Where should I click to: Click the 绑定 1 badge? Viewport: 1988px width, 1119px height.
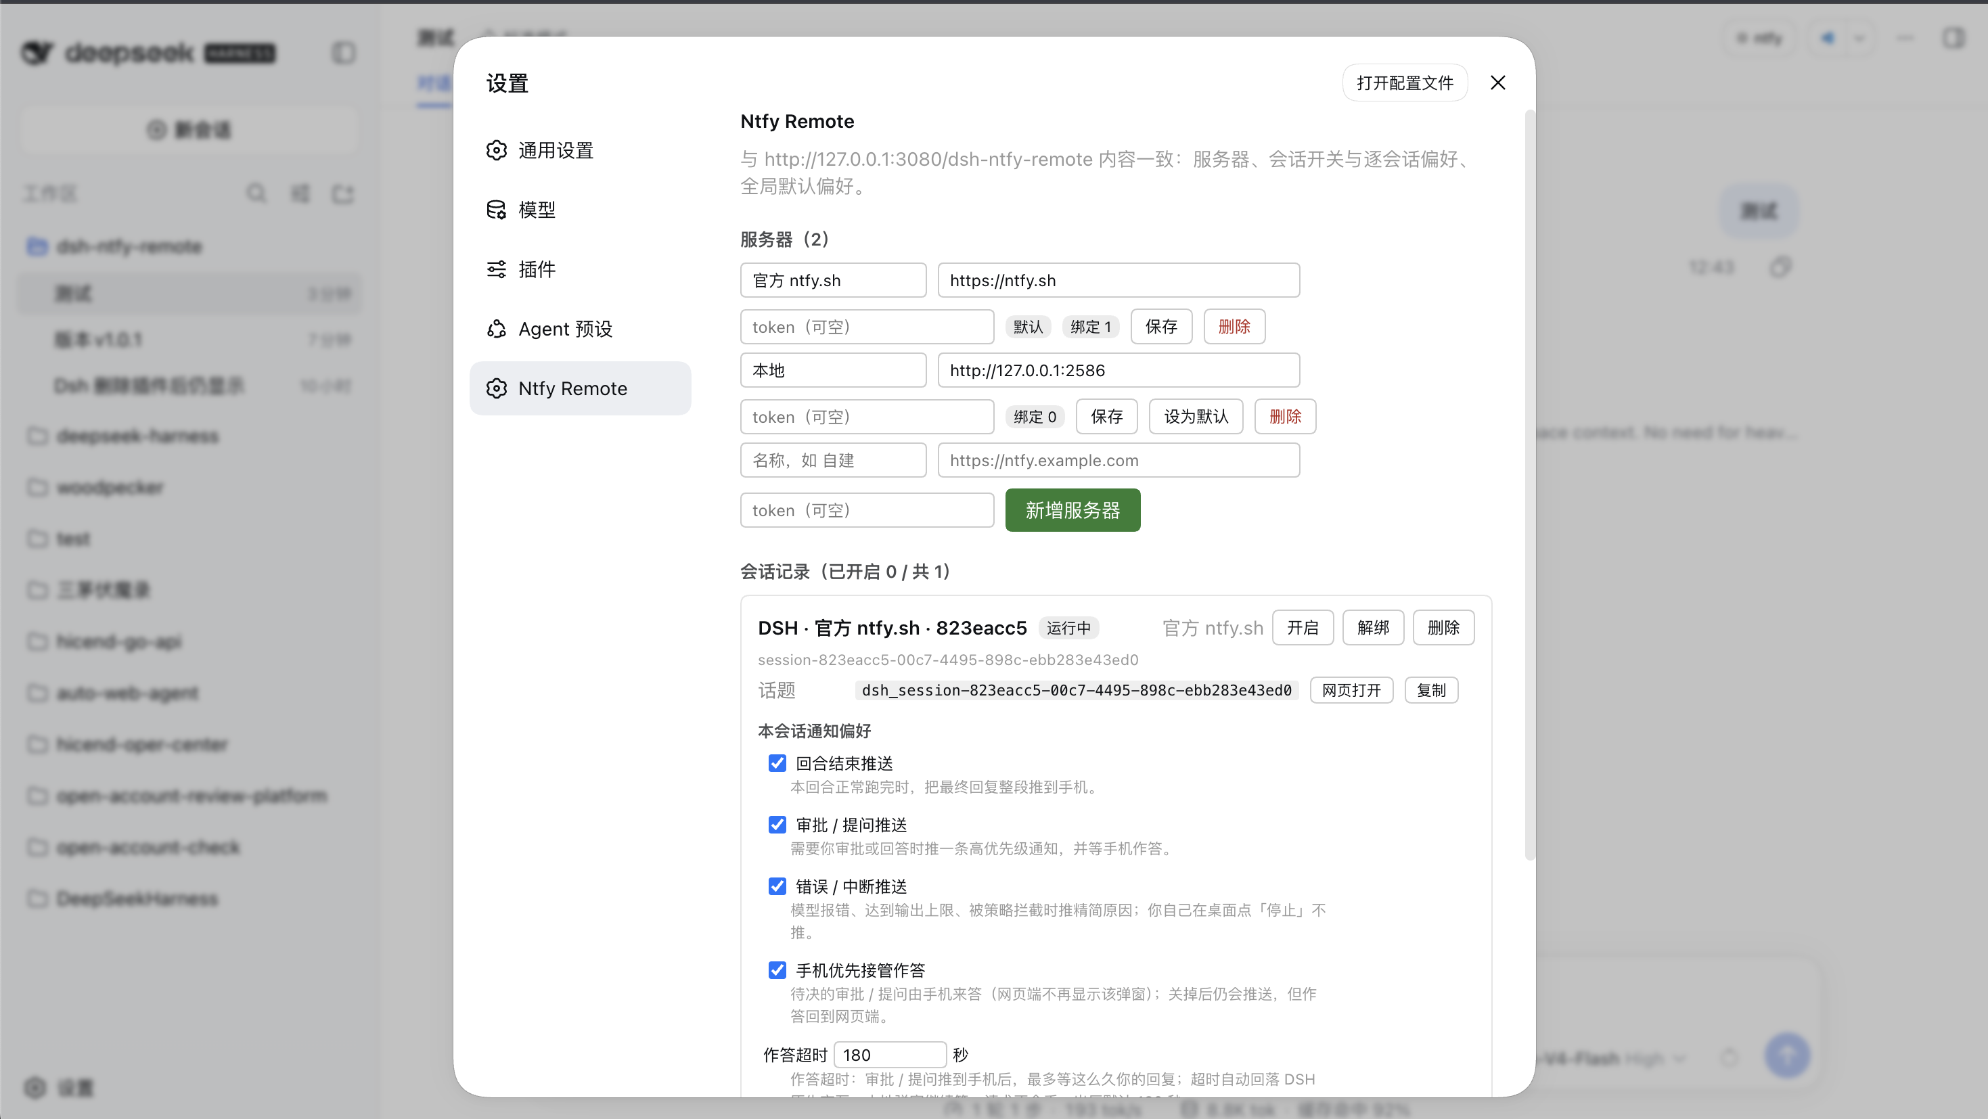tap(1091, 327)
